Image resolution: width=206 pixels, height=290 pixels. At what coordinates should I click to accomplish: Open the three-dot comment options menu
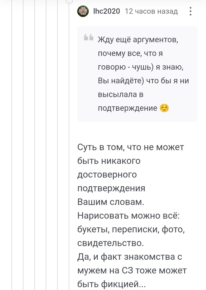coord(190,11)
